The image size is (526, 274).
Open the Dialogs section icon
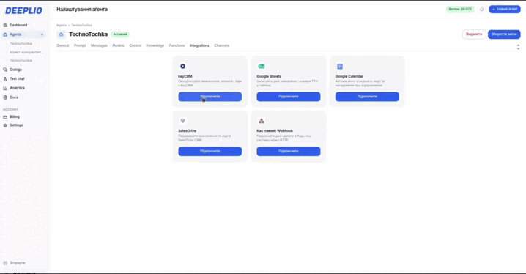point(5,70)
